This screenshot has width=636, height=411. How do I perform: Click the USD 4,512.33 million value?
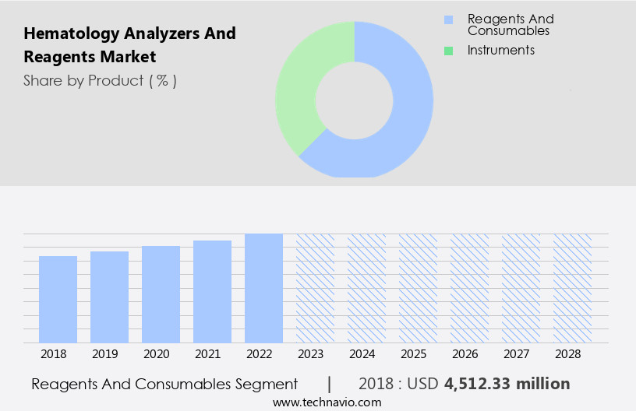507,384
